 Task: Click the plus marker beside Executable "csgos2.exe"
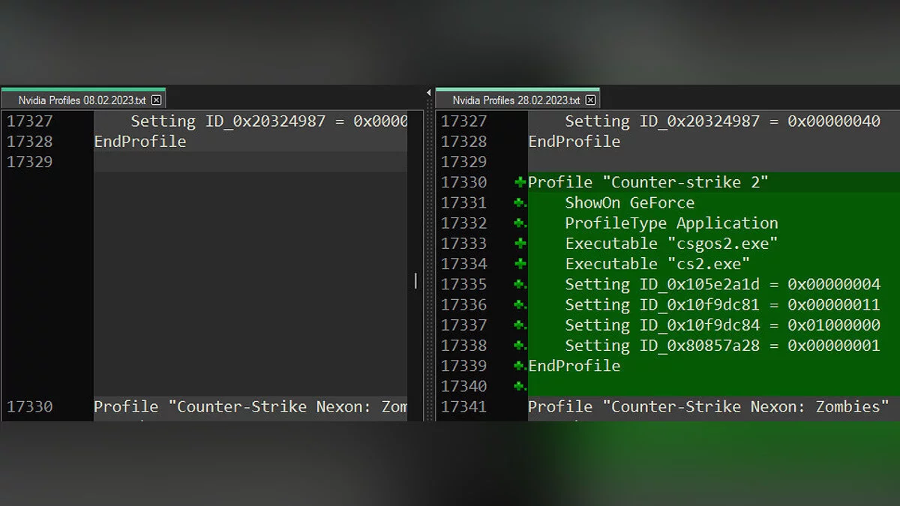(x=520, y=243)
